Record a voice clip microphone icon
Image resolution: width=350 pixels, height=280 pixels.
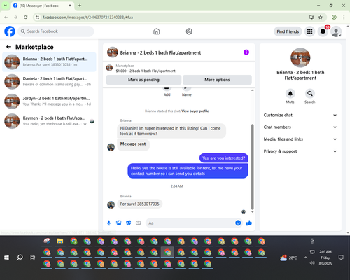108,223
